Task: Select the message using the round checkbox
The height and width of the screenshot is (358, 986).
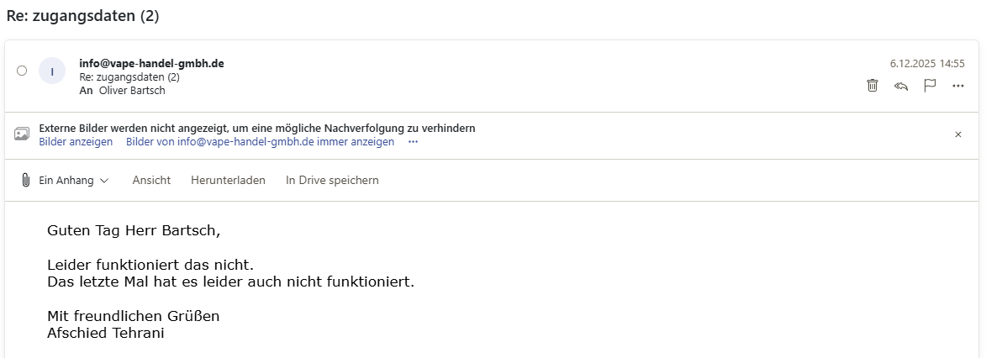Action: pos(22,71)
